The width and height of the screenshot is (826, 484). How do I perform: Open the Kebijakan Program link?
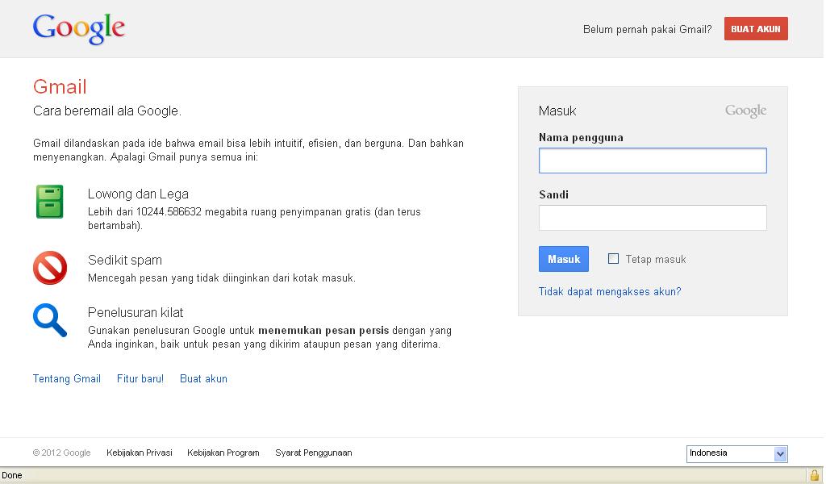223,453
